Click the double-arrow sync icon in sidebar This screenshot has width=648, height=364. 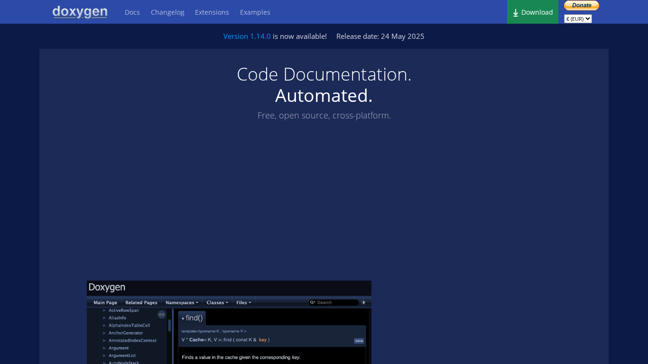click(161, 315)
